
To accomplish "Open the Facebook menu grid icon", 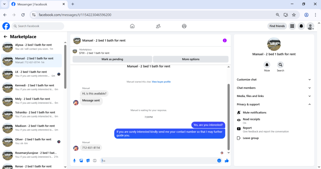I will (292, 26).
